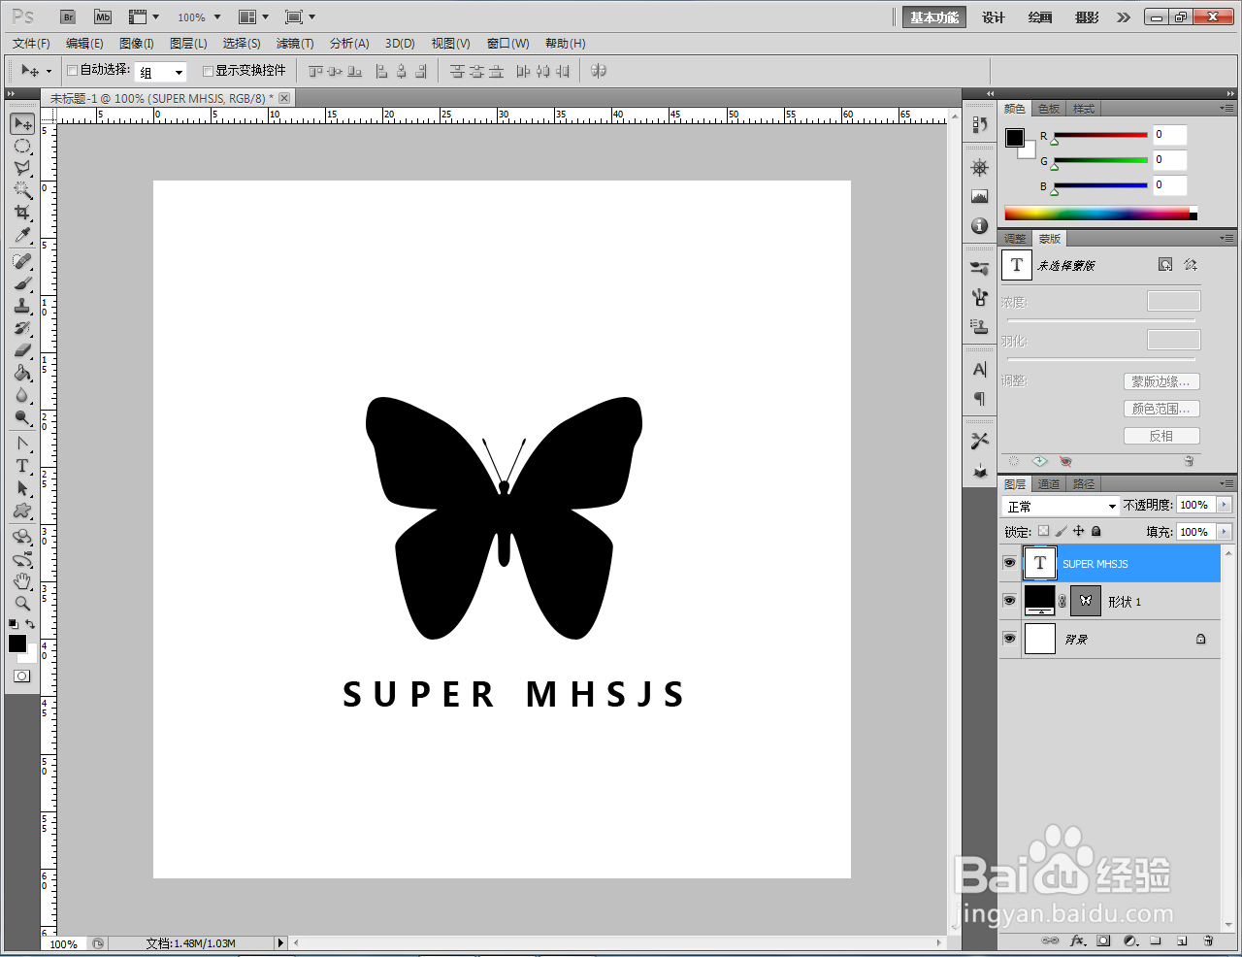This screenshot has height=957, width=1242.
Task: Hide the 背景 layer
Action: pyautogui.click(x=1009, y=639)
